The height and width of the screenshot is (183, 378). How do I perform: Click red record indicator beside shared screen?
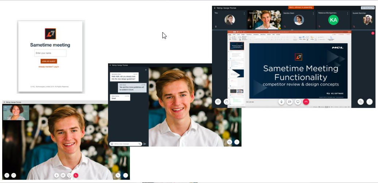(x=373, y=33)
